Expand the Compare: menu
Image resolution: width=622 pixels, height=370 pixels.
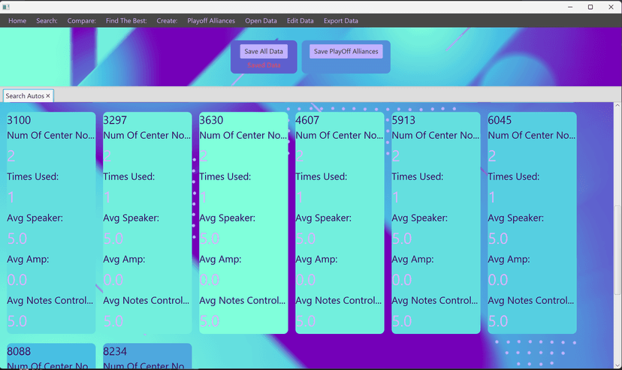tap(82, 21)
